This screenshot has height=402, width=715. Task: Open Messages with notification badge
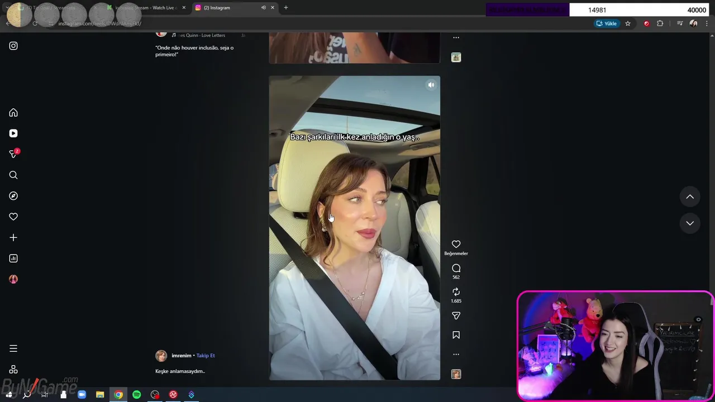pyautogui.click(x=14, y=154)
